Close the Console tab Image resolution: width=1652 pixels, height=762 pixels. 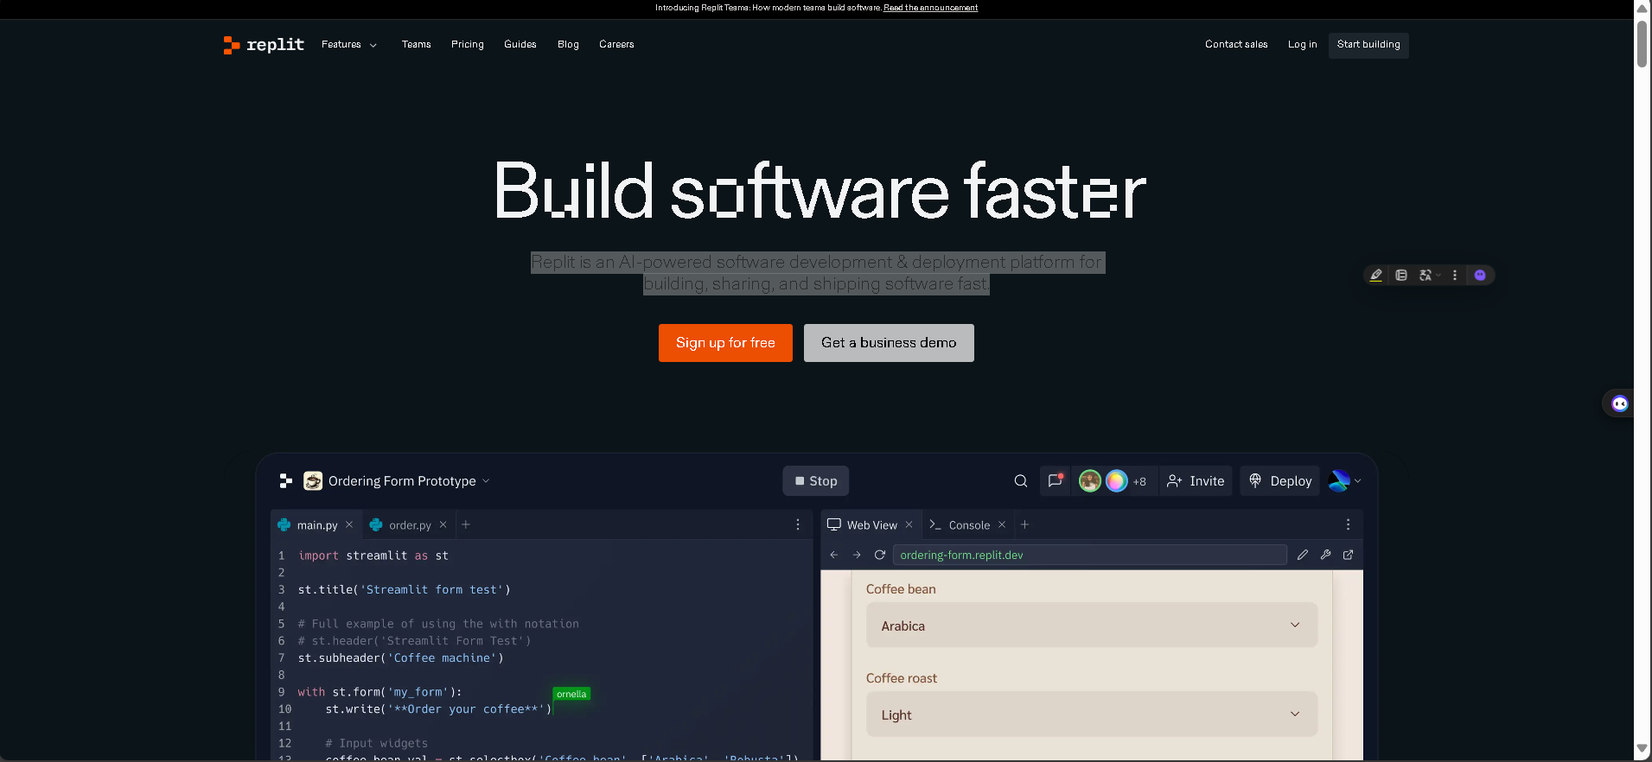point(1002,524)
